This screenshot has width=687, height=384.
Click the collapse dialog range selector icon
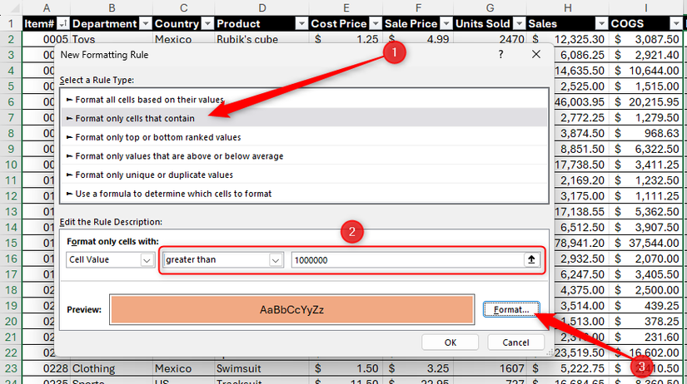(531, 260)
